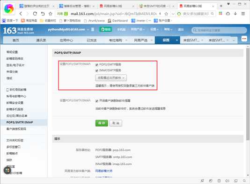
Task: Click the magnifier in the browser search box
Action: click(x=212, y=14)
